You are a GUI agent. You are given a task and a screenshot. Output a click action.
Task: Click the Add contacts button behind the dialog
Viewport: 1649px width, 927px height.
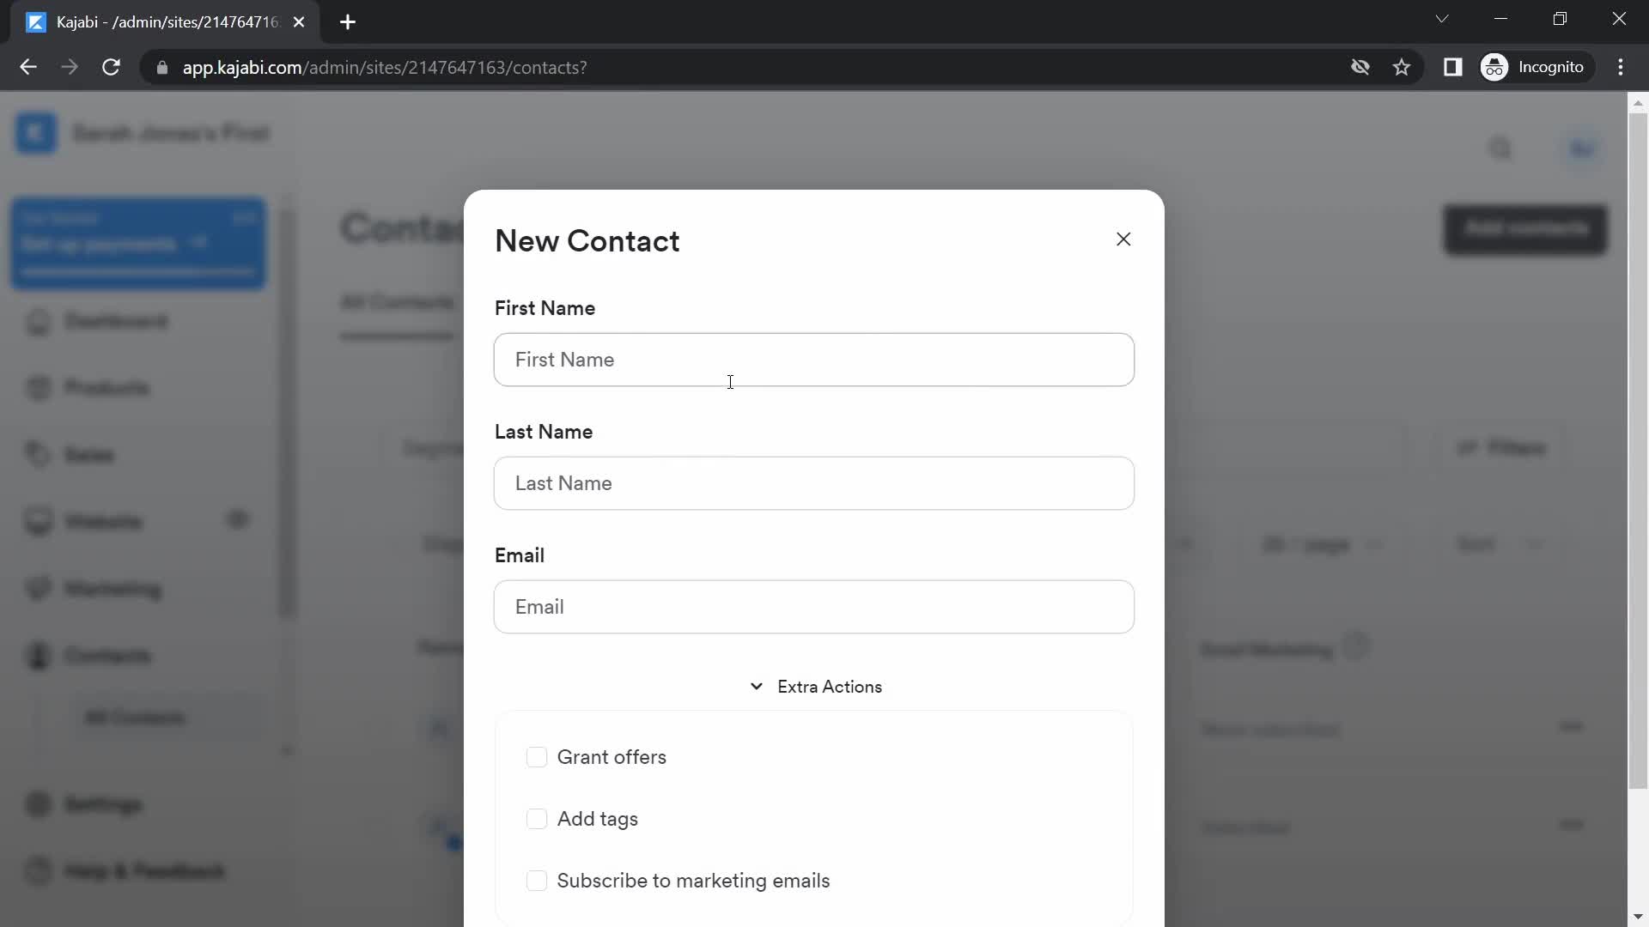click(x=1525, y=229)
